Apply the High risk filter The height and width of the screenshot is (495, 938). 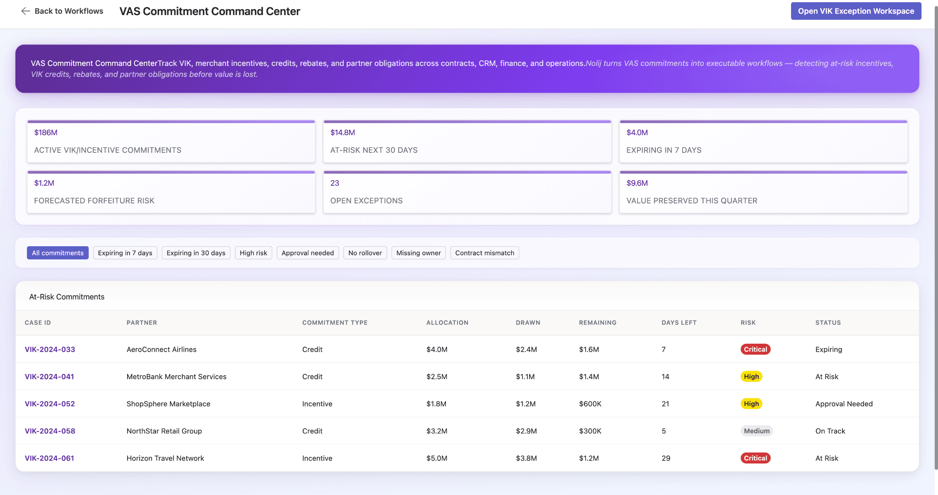tap(253, 253)
